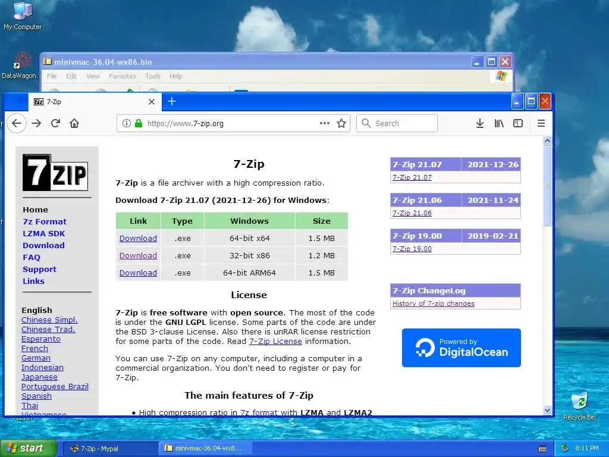Reload the 7-Zip page
Viewport: 609px width, 457px height.
coord(55,124)
